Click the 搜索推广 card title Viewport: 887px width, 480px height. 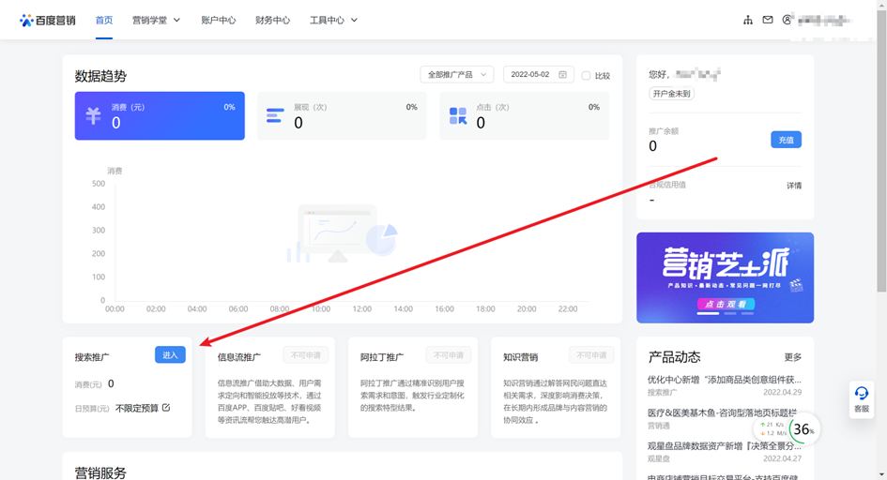click(92, 357)
